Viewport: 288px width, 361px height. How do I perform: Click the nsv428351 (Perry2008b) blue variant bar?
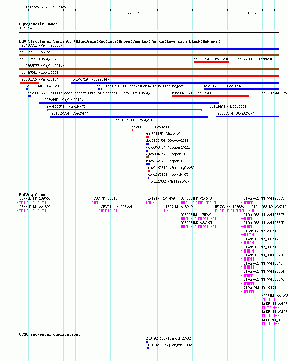tap(149, 49)
